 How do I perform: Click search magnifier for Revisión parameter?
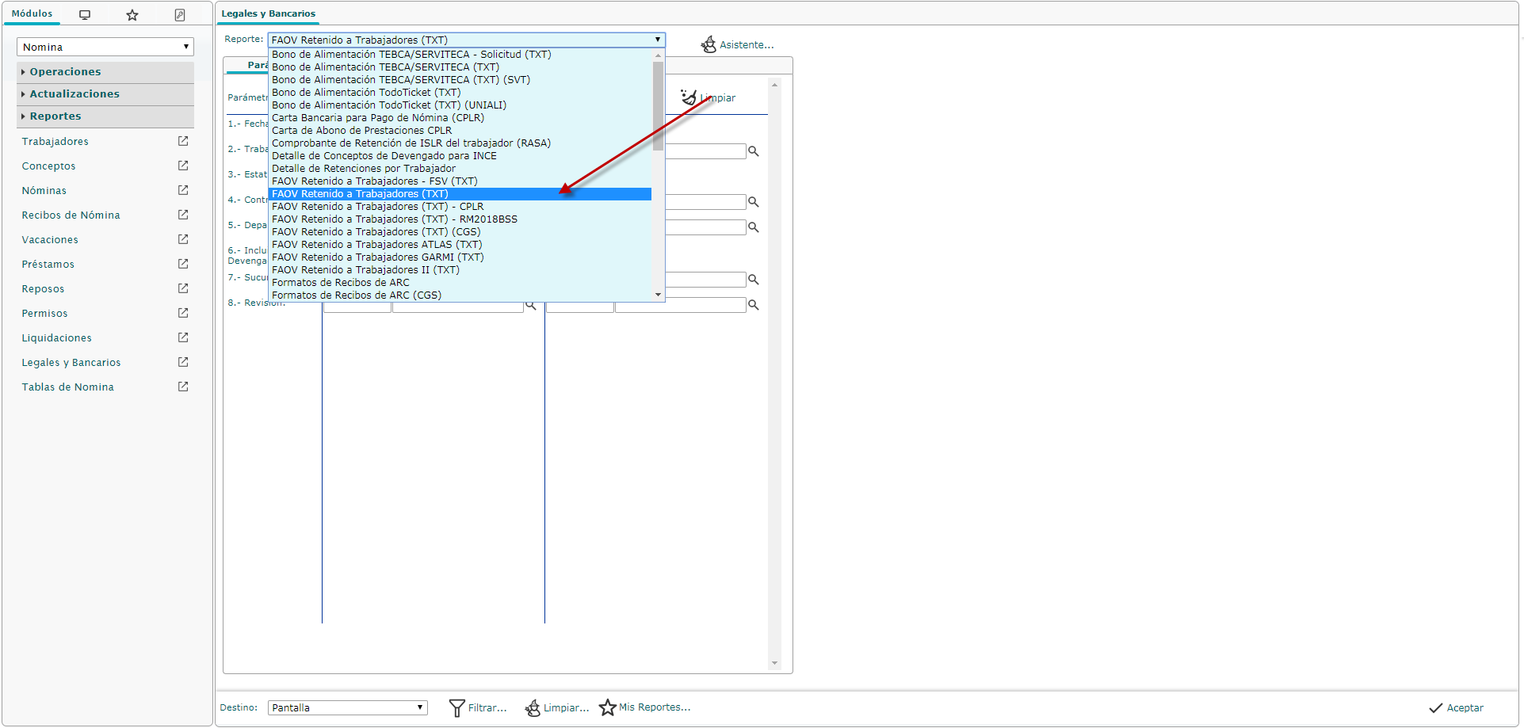click(x=754, y=305)
